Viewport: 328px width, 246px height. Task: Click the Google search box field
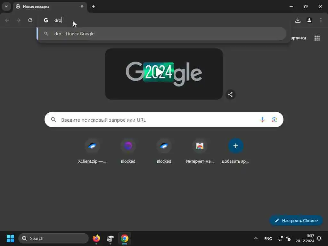(x=164, y=120)
